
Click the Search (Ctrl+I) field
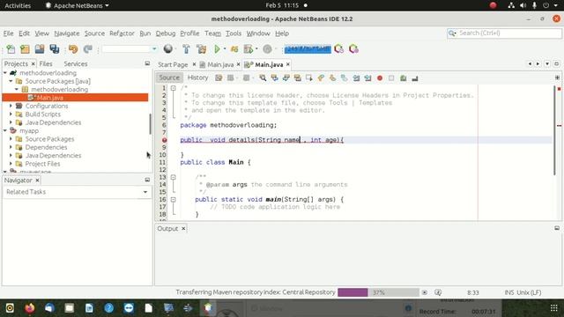[x=504, y=33]
